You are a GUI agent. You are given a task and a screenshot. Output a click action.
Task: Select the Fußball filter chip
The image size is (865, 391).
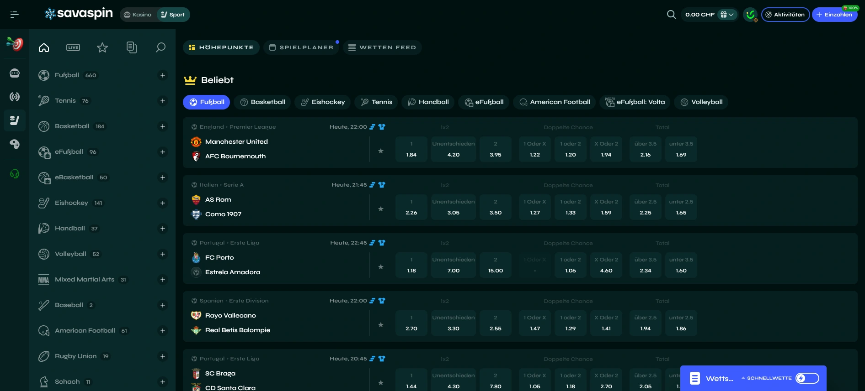[x=207, y=102]
